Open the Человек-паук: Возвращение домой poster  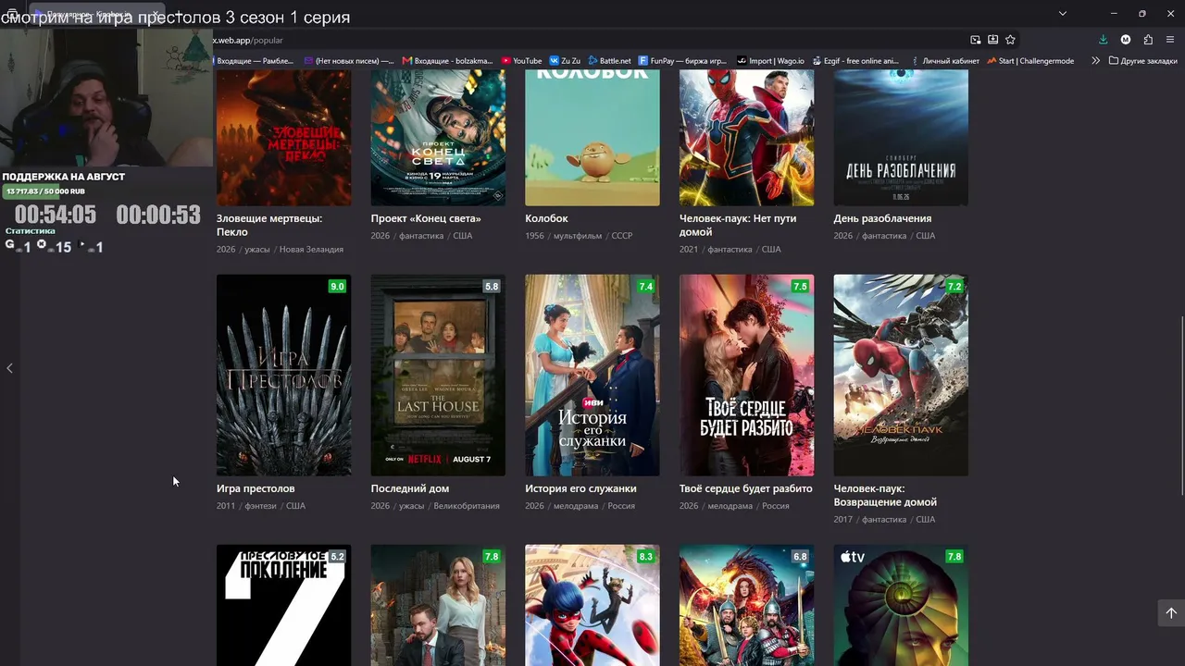click(901, 375)
